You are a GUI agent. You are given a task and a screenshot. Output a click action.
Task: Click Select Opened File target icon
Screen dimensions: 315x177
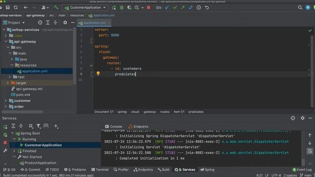pyautogui.click(x=40, y=23)
